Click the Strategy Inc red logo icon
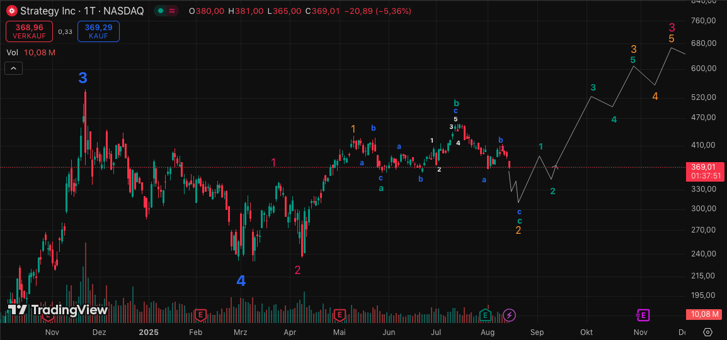Viewport: 727px width, 340px height. (11, 11)
